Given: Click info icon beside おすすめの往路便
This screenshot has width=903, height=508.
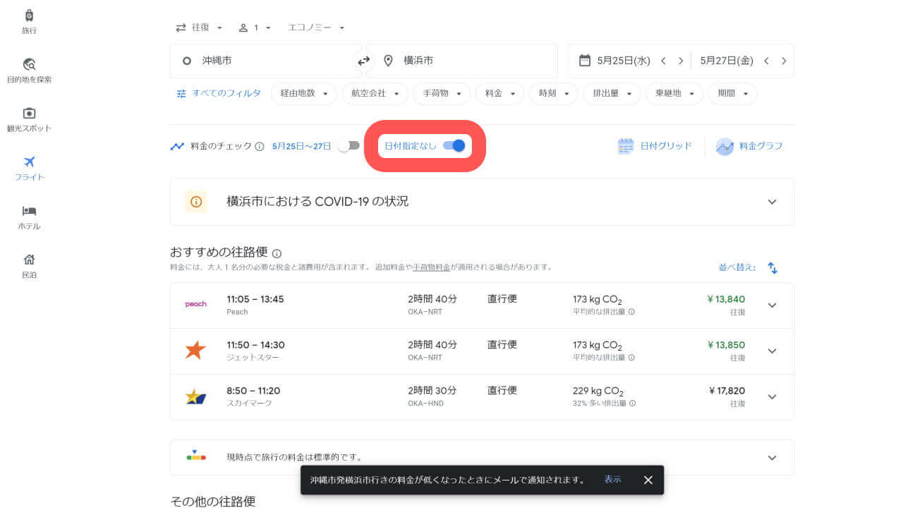Looking at the screenshot, I should pos(277,253).
